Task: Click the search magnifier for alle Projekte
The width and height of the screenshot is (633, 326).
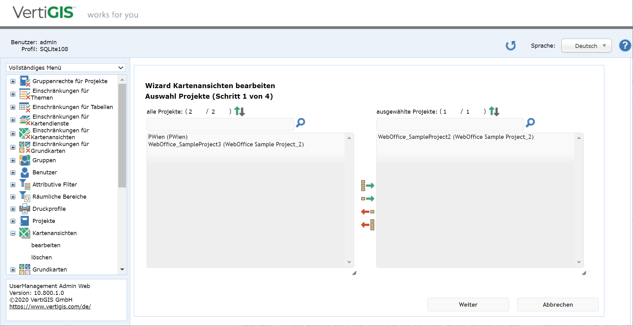Action: (300, 123)
